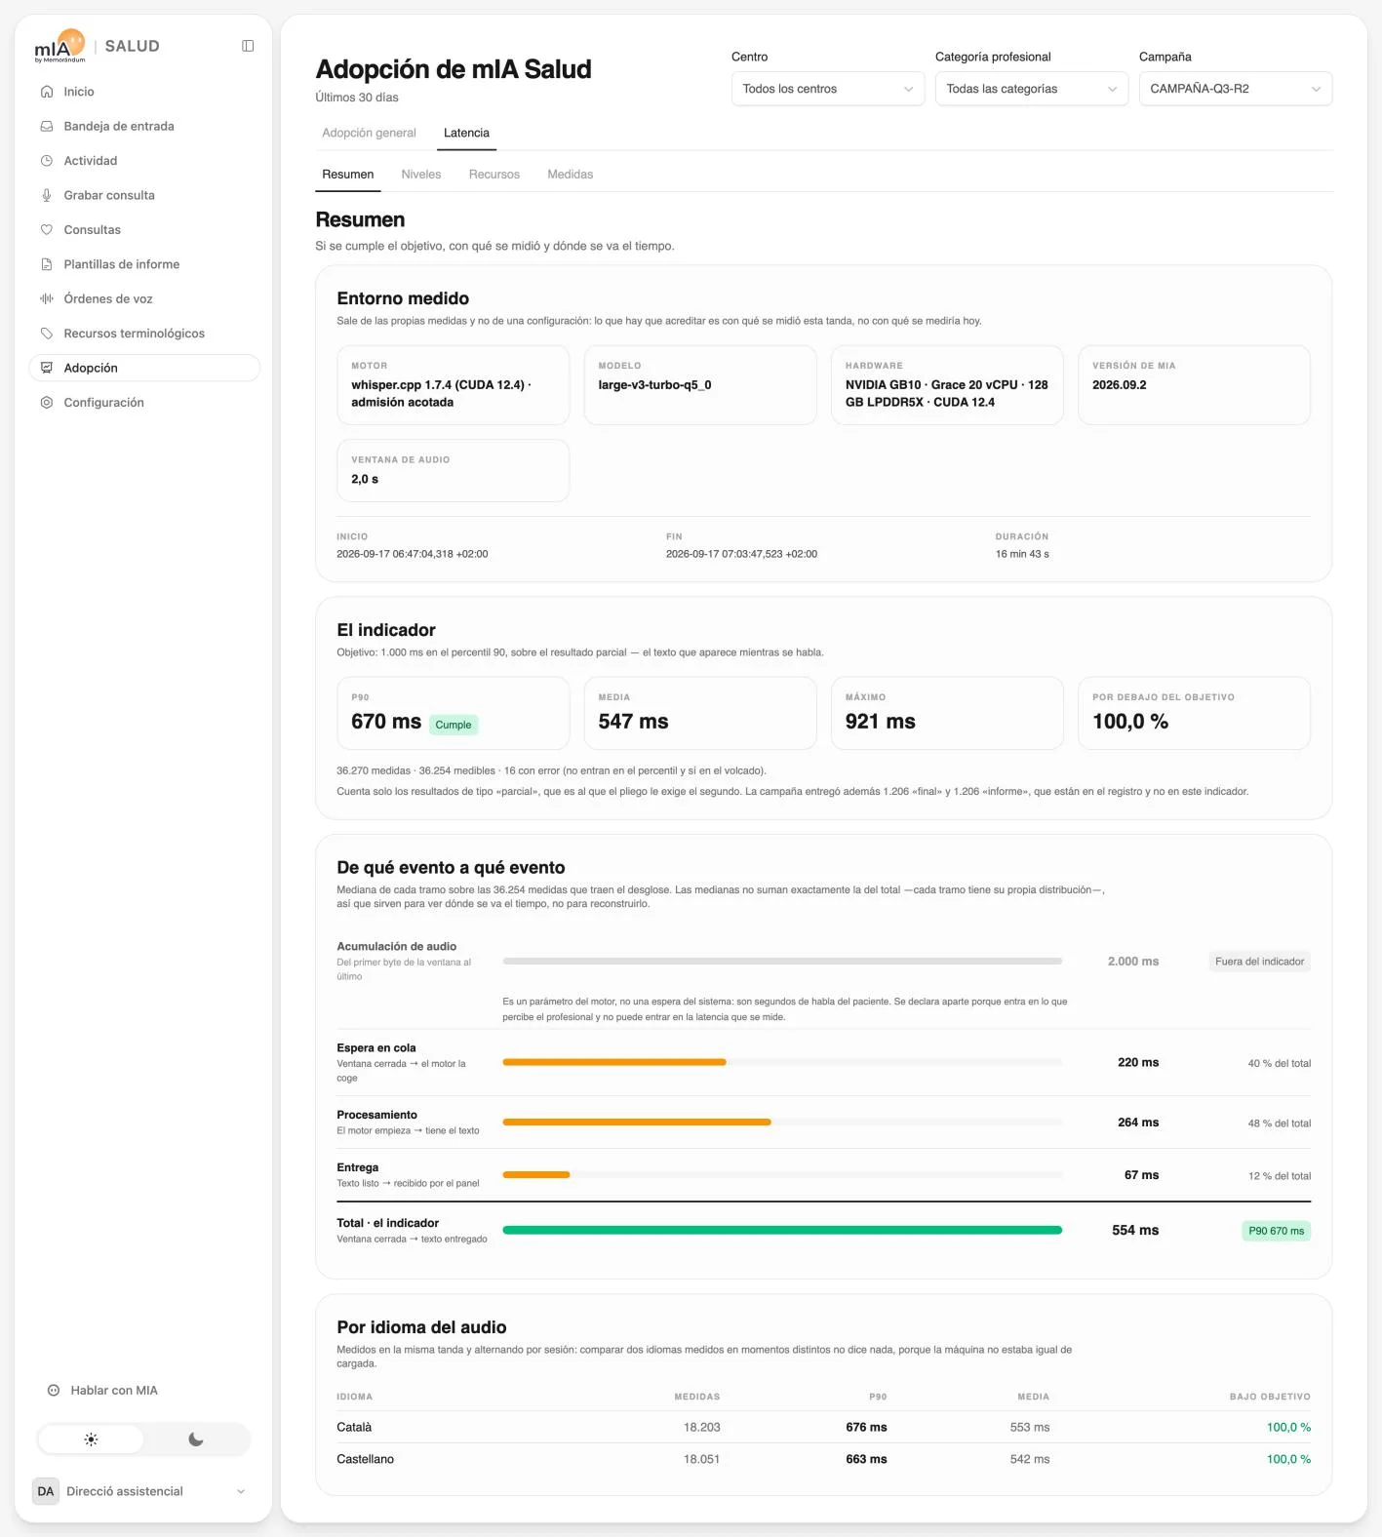Click the 'P90 670 ms' green badge
This screenshot has height=1537, width=1382.
[1276, 1231]
